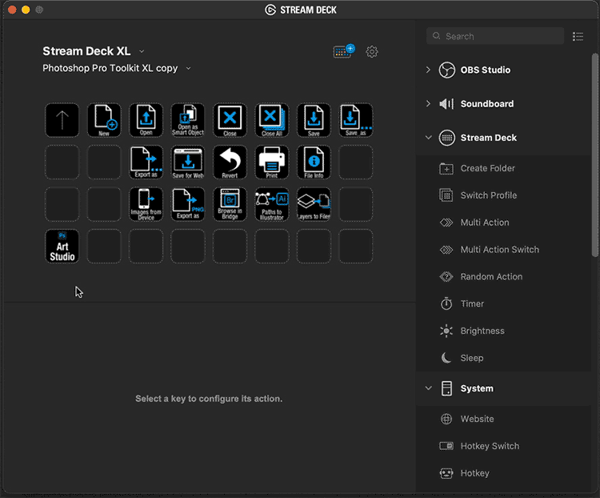Select the Close key
600x498 pixels.
tap(230, 120)
